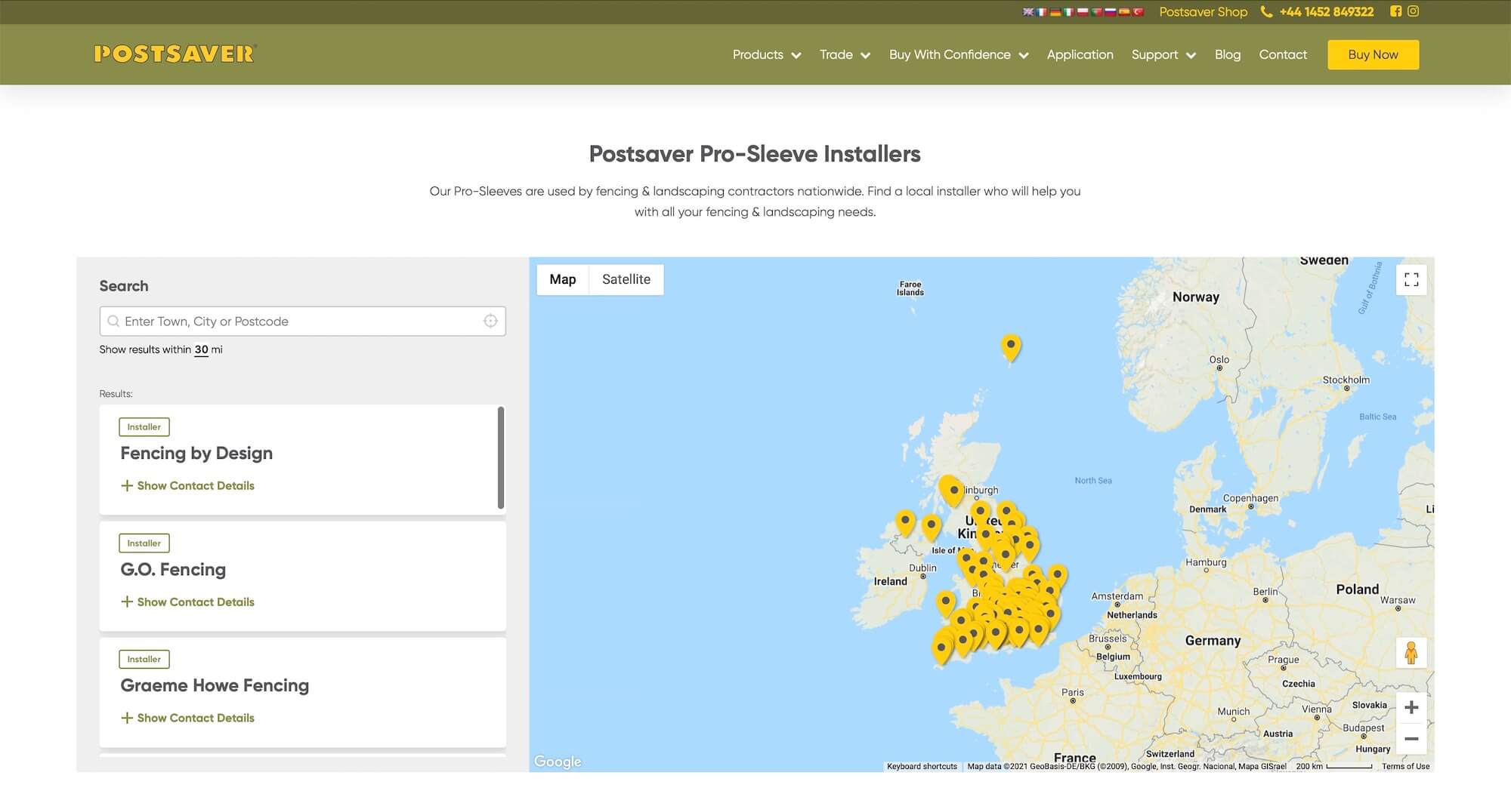Image resolution: width=1511 pixels, height=797 pixels.
Task: Click the Installer tag on Graeme Howe Fencing
Action: (144, 660)
